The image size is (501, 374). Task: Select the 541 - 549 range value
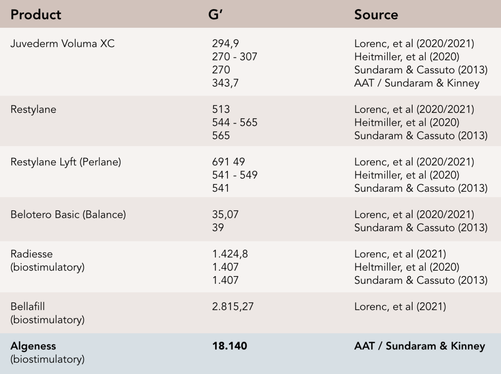click(x=235, y=175)
